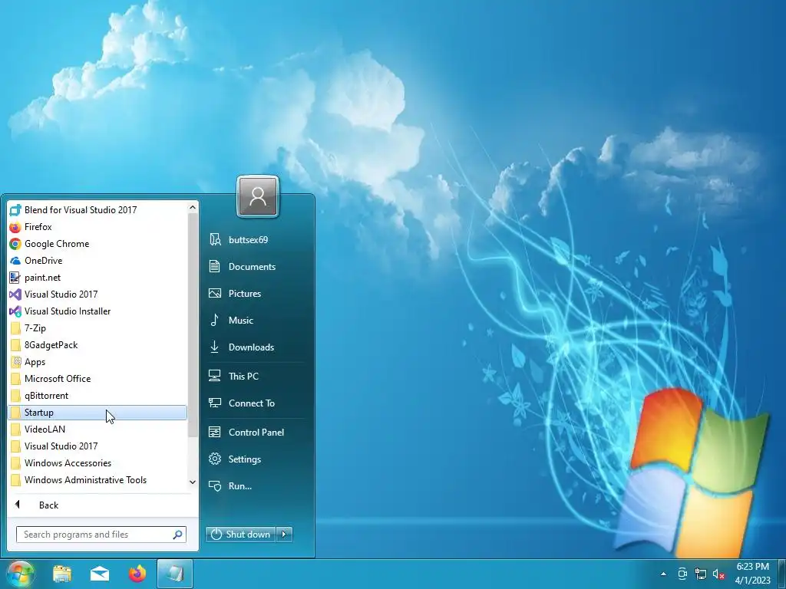Show hidden system tray icons
Viewport: 786px width, 589px height.
[664, 574]
